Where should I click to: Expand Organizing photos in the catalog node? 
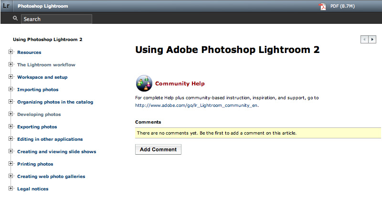[x=11, y=102]
